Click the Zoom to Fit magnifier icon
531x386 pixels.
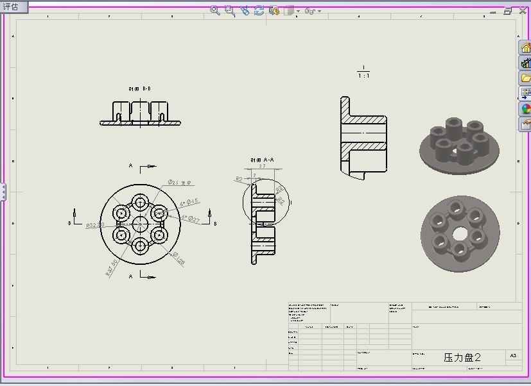coord(214,10)
